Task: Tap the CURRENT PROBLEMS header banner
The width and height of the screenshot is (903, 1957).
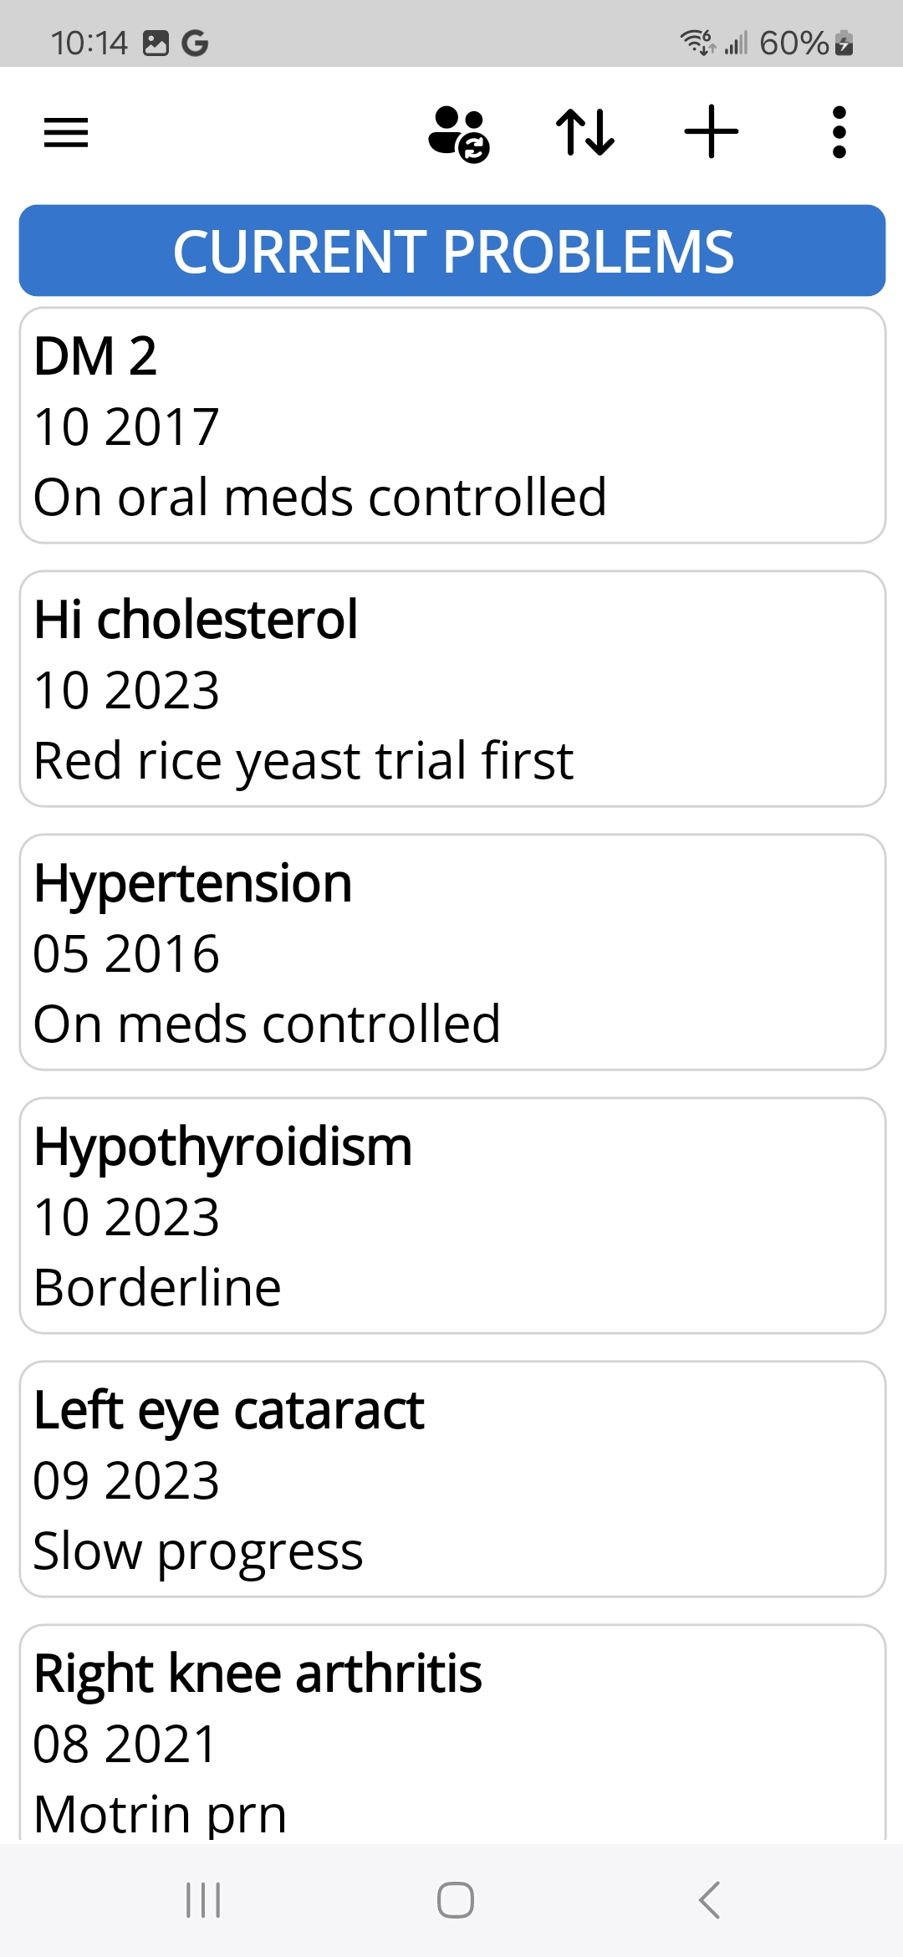Action: coord(451,251)
